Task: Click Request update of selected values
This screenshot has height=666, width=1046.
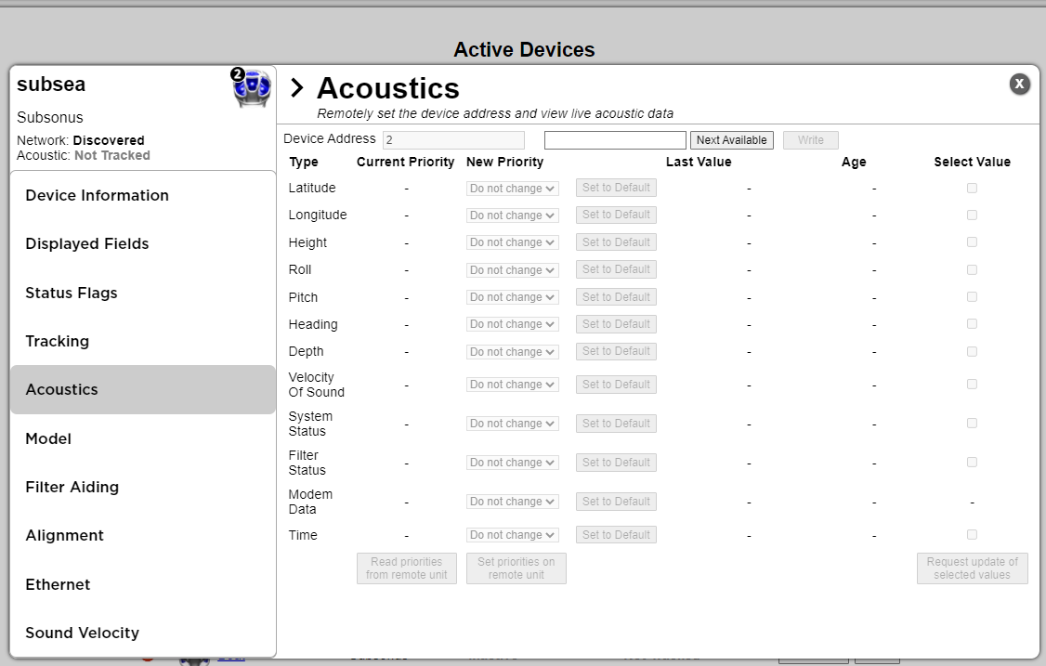Action: coord(972,568)
